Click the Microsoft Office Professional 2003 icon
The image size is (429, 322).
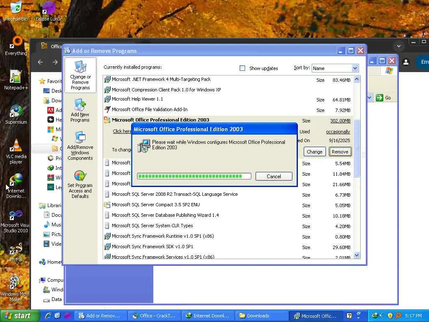107,119
